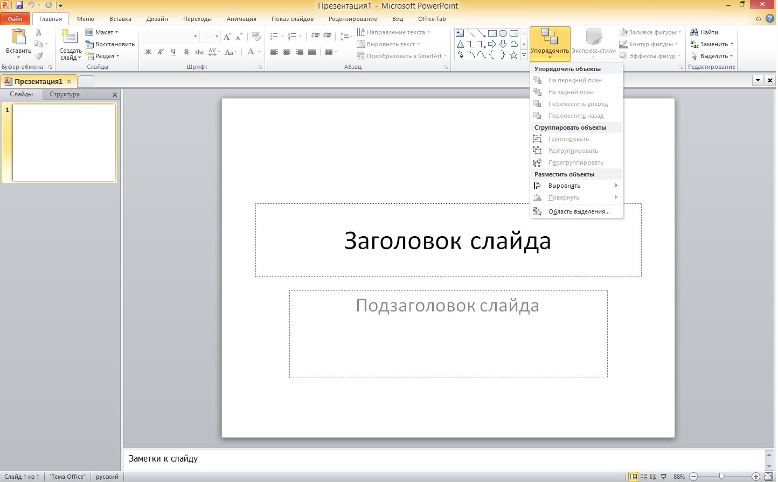The height and width of the screenshot is (482, 778).
Task: Click the Восстановить reset slide button
Action: (x=110, y=44)
